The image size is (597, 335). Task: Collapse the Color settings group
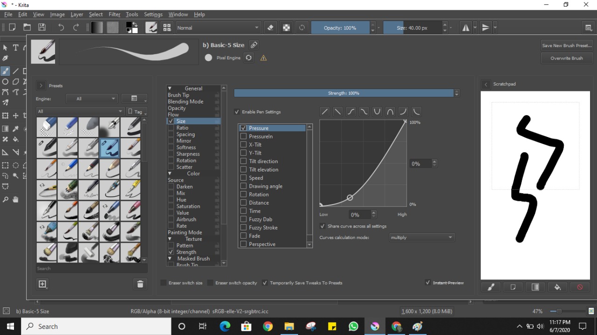(x=170, y=174)
